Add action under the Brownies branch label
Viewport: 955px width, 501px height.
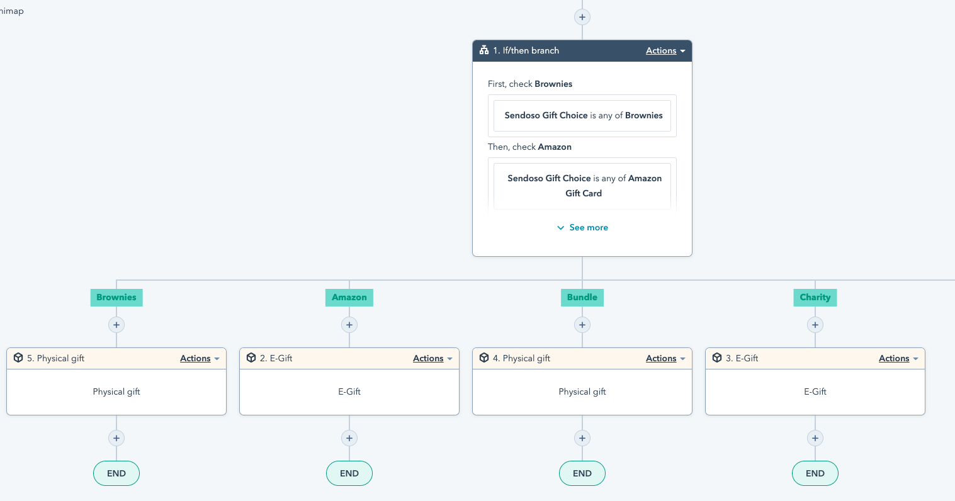(116, 325)
